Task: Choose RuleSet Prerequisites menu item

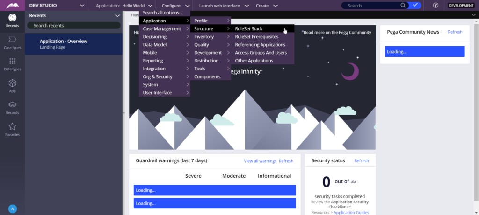Action: [x=262, y=36]
